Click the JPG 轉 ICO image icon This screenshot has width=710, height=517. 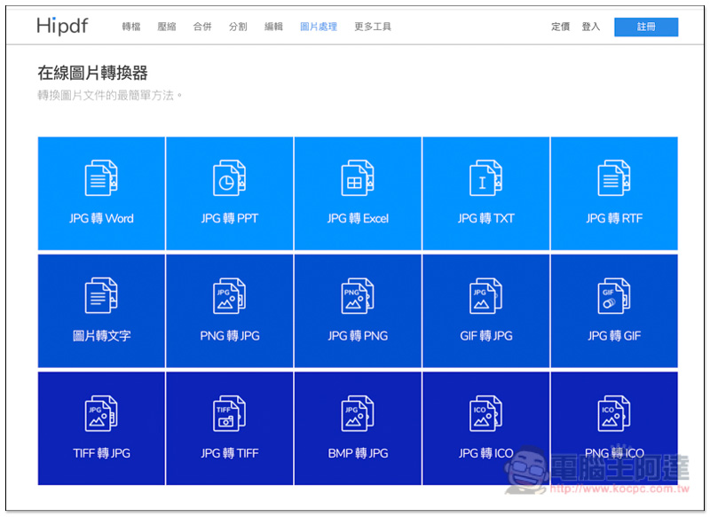pyautogui.click(x=485, y=413)
